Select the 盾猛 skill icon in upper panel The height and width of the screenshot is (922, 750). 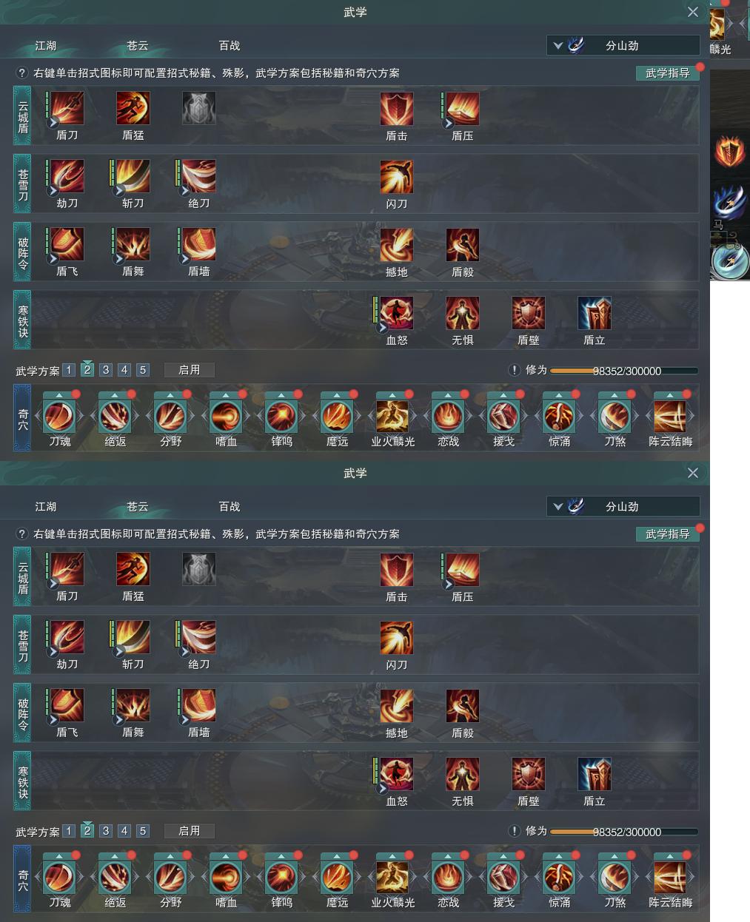coord(133,108)
